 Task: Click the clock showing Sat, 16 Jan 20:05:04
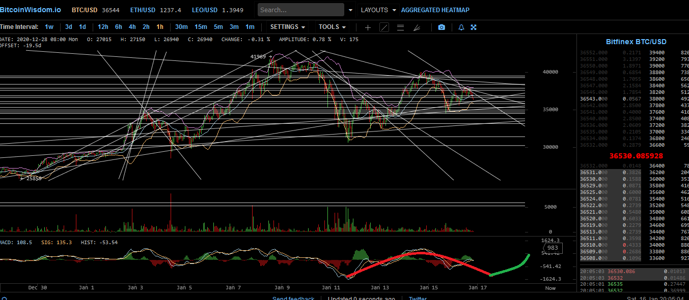(x=655, y=298)
